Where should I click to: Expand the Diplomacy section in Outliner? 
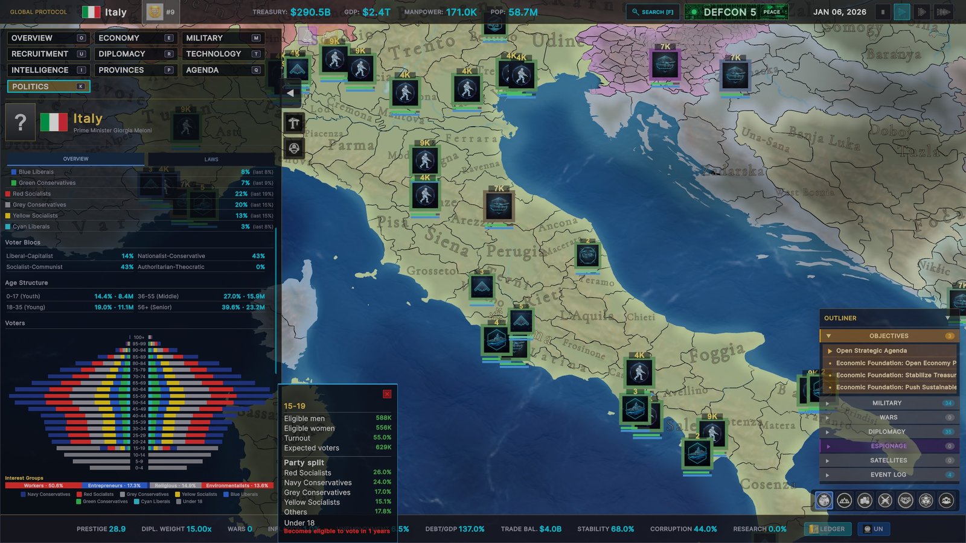click(888, 432)
